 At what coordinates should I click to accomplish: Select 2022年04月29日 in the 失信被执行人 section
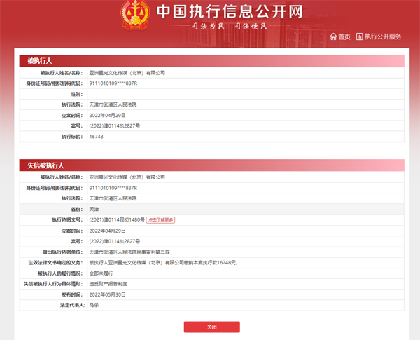tap(107, 231)
